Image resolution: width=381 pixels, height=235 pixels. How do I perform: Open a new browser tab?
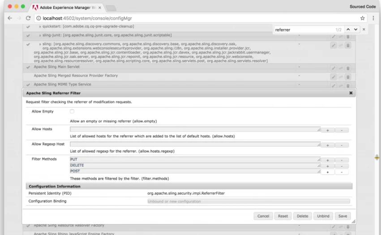tap(111, 8)
